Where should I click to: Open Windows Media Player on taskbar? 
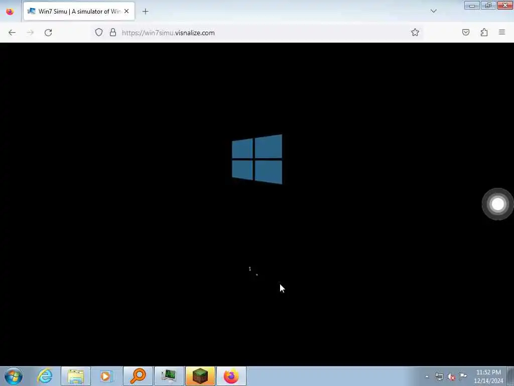pos(106,376)
